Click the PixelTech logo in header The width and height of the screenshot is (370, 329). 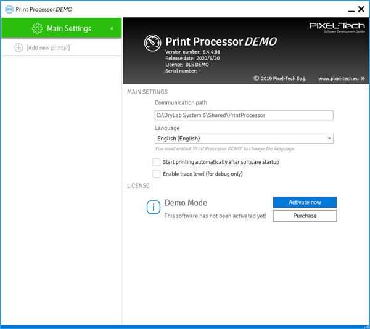pyautogui.click(x=337, y=28)
